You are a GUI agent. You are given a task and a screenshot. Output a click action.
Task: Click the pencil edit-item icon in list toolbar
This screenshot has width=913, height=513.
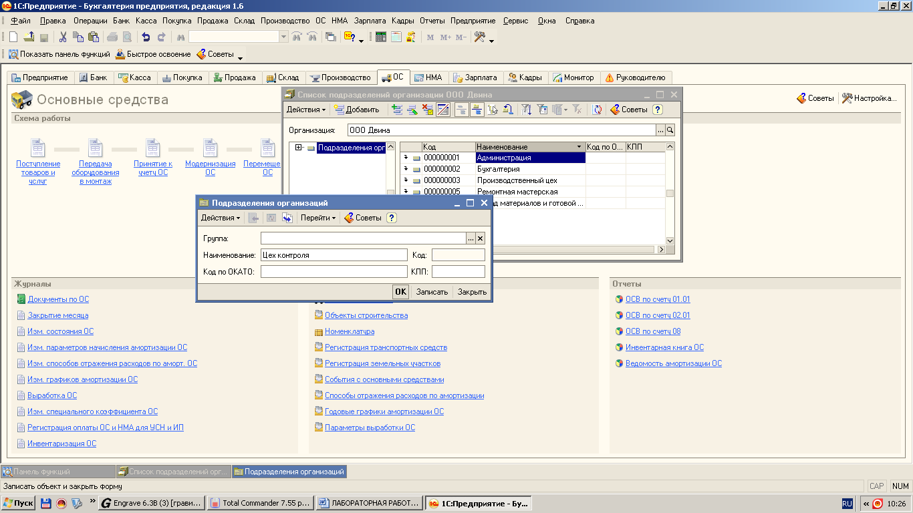pyautogui.click(x=412, y=110)
